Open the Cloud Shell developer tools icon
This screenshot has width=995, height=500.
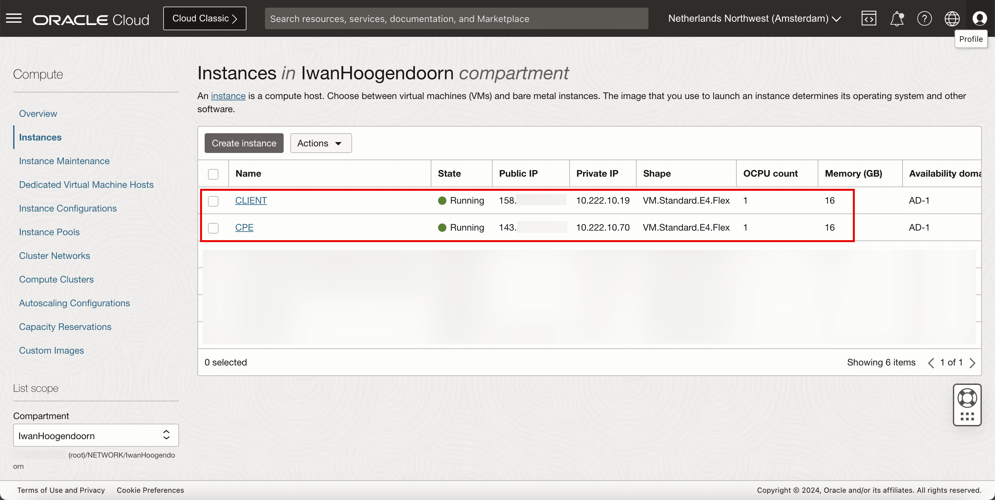pos(869,18)
